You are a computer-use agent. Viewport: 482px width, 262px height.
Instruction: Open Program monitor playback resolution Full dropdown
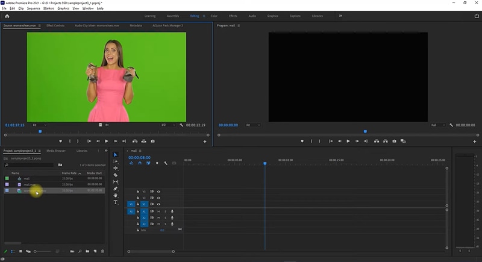[437, 125]
